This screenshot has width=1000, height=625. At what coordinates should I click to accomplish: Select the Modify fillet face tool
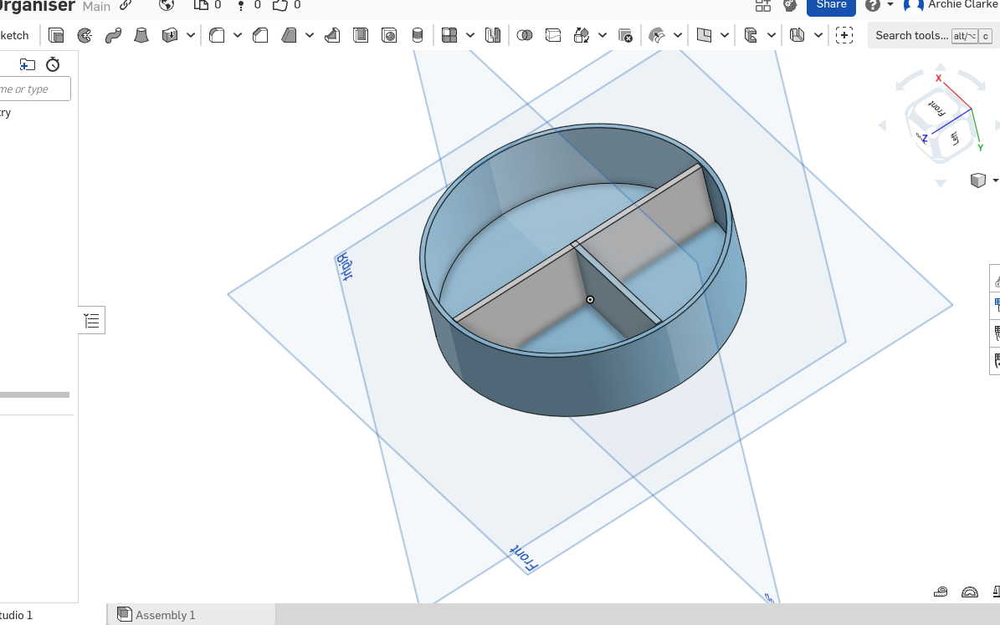[657, 35]
